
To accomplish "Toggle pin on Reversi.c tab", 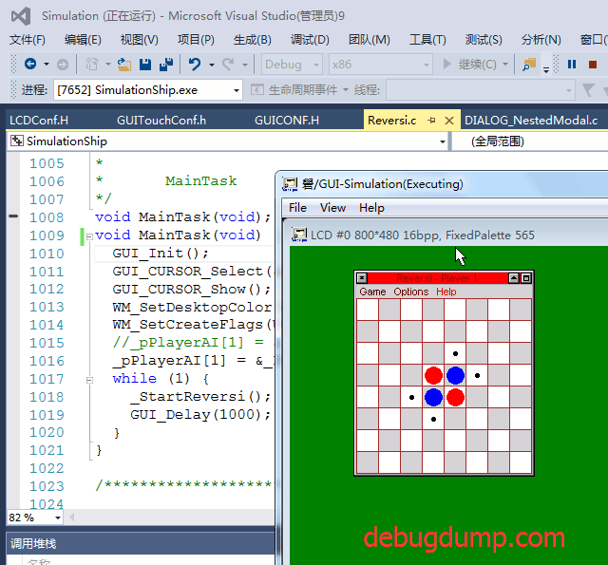I will pyautogui.click(x=431, y=121).
